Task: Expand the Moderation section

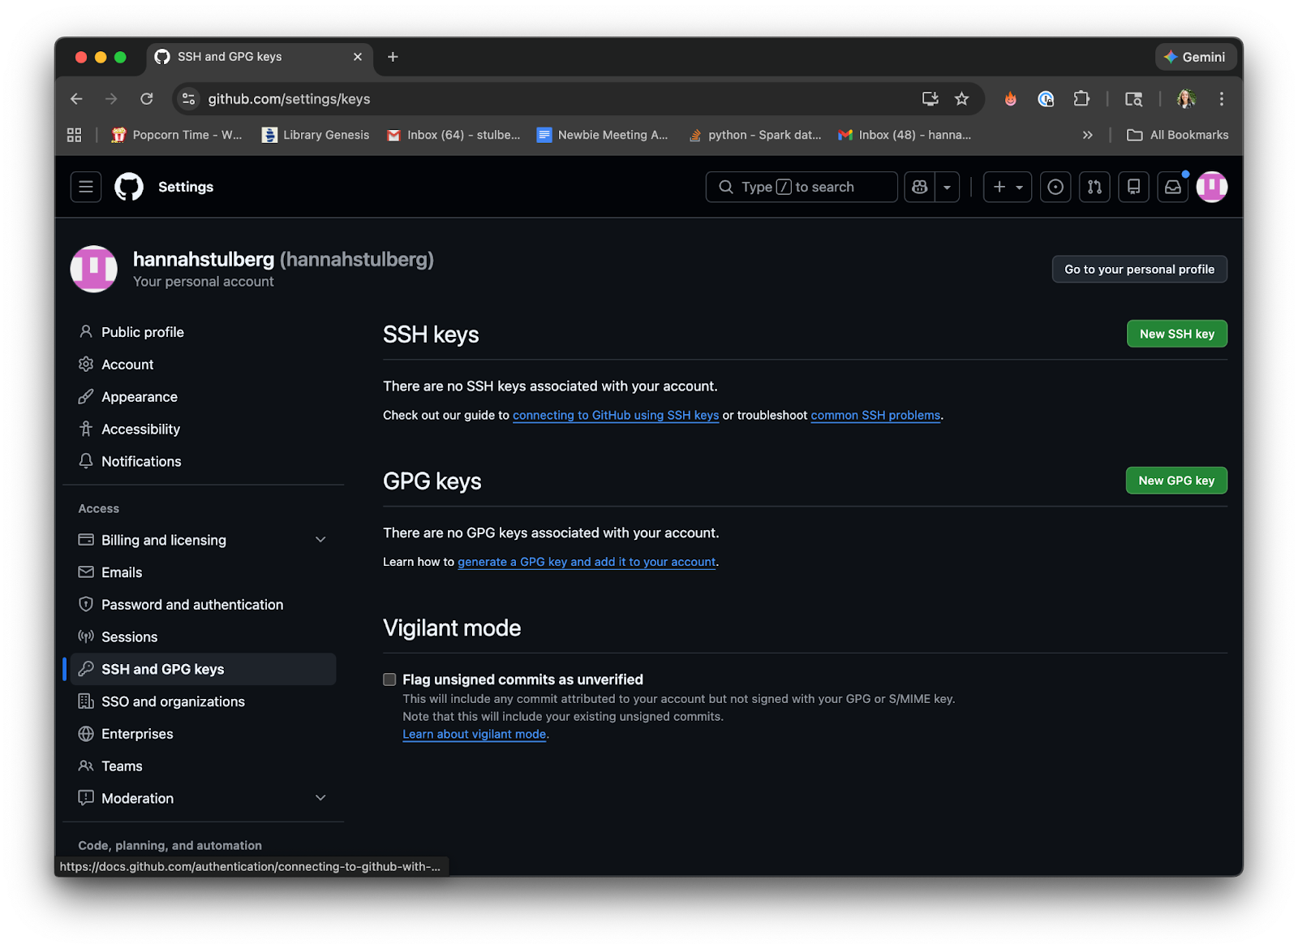Action: point(320,798)
